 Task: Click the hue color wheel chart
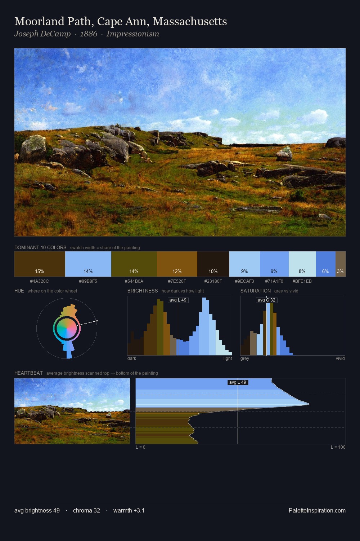pyautogui.click(x=67, y=328)
